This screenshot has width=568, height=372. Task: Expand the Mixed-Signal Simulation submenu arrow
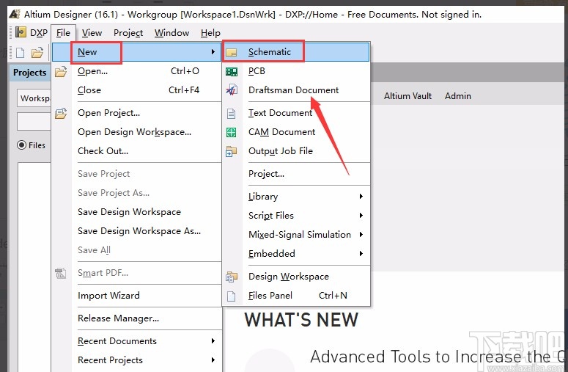pos(361,234)
